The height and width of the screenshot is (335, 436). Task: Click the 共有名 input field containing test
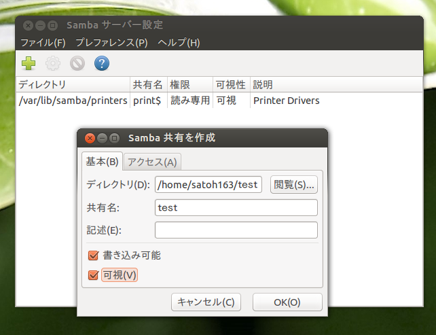(x=236, y=207)
